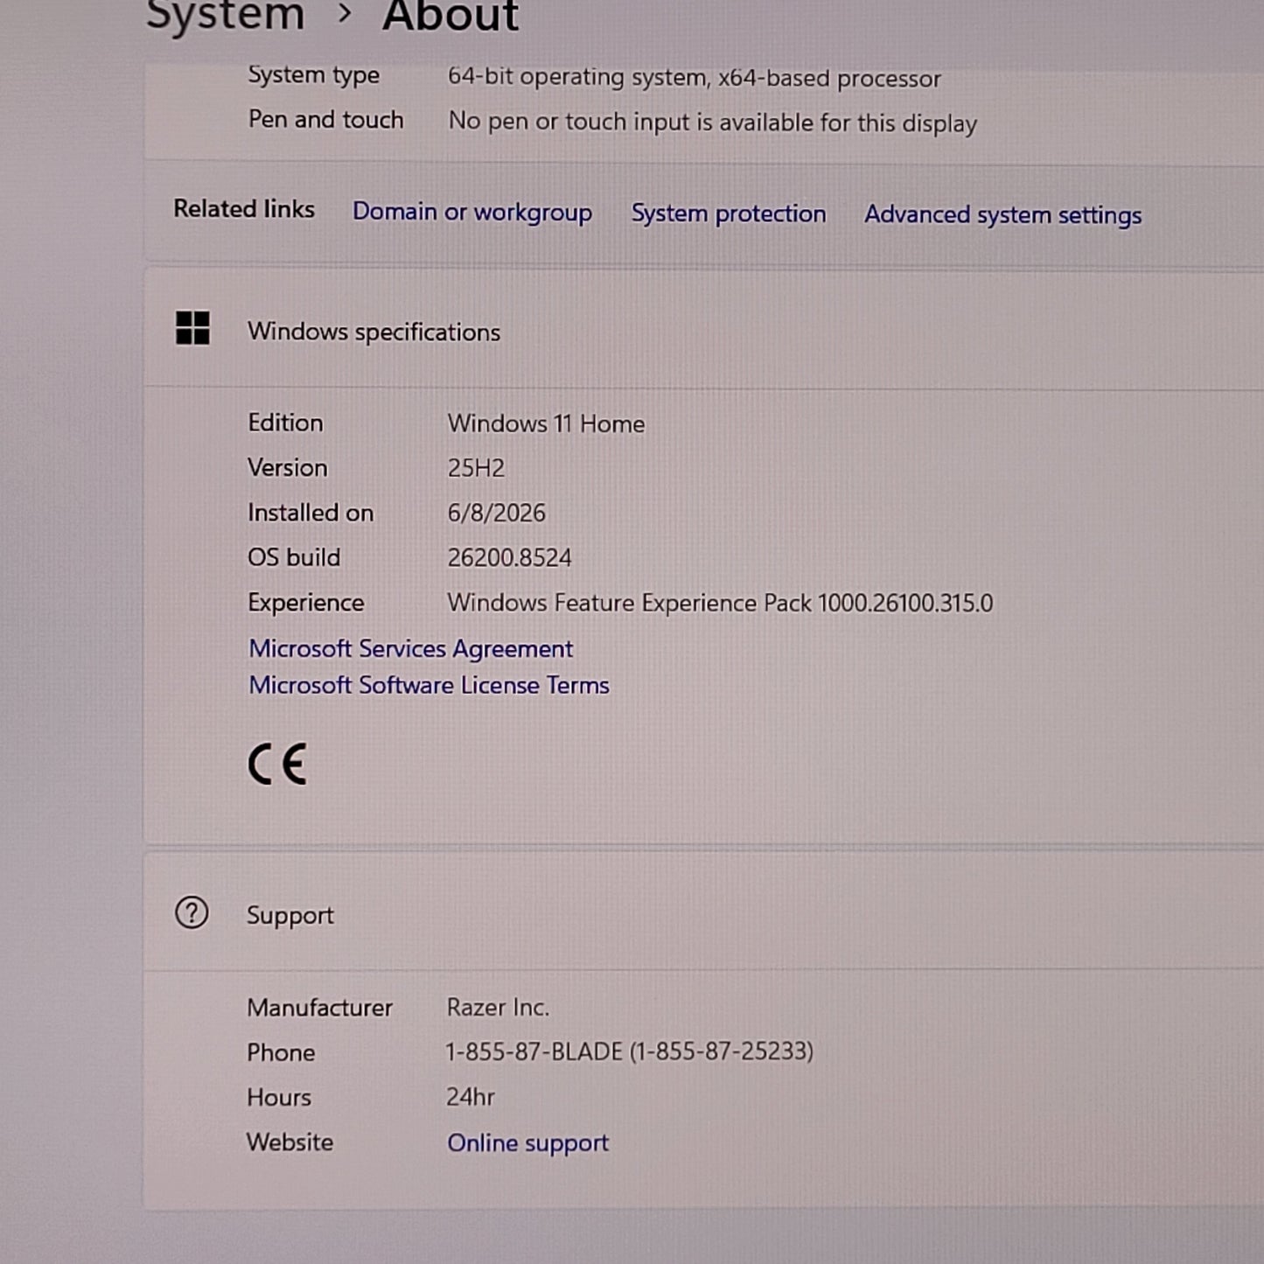
Task: Select the phone number 1-855-87-BLADE
Action: pos(630,1051)
